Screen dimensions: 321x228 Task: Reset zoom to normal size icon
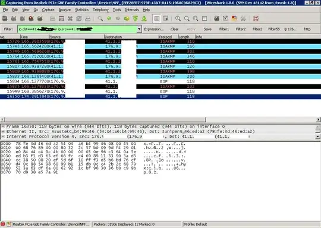pyautogui.click(x=196, y=18)
